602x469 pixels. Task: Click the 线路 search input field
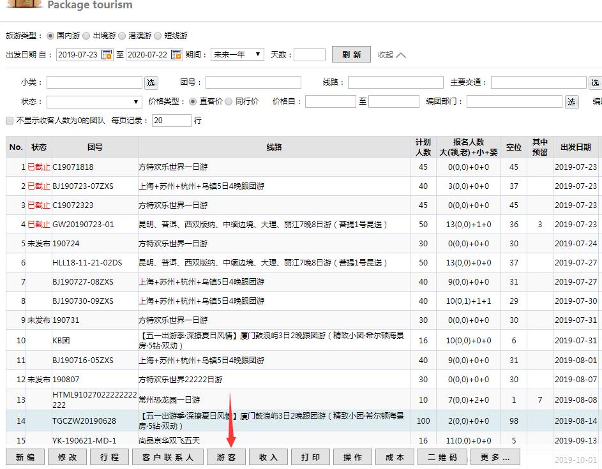(395, 82)
